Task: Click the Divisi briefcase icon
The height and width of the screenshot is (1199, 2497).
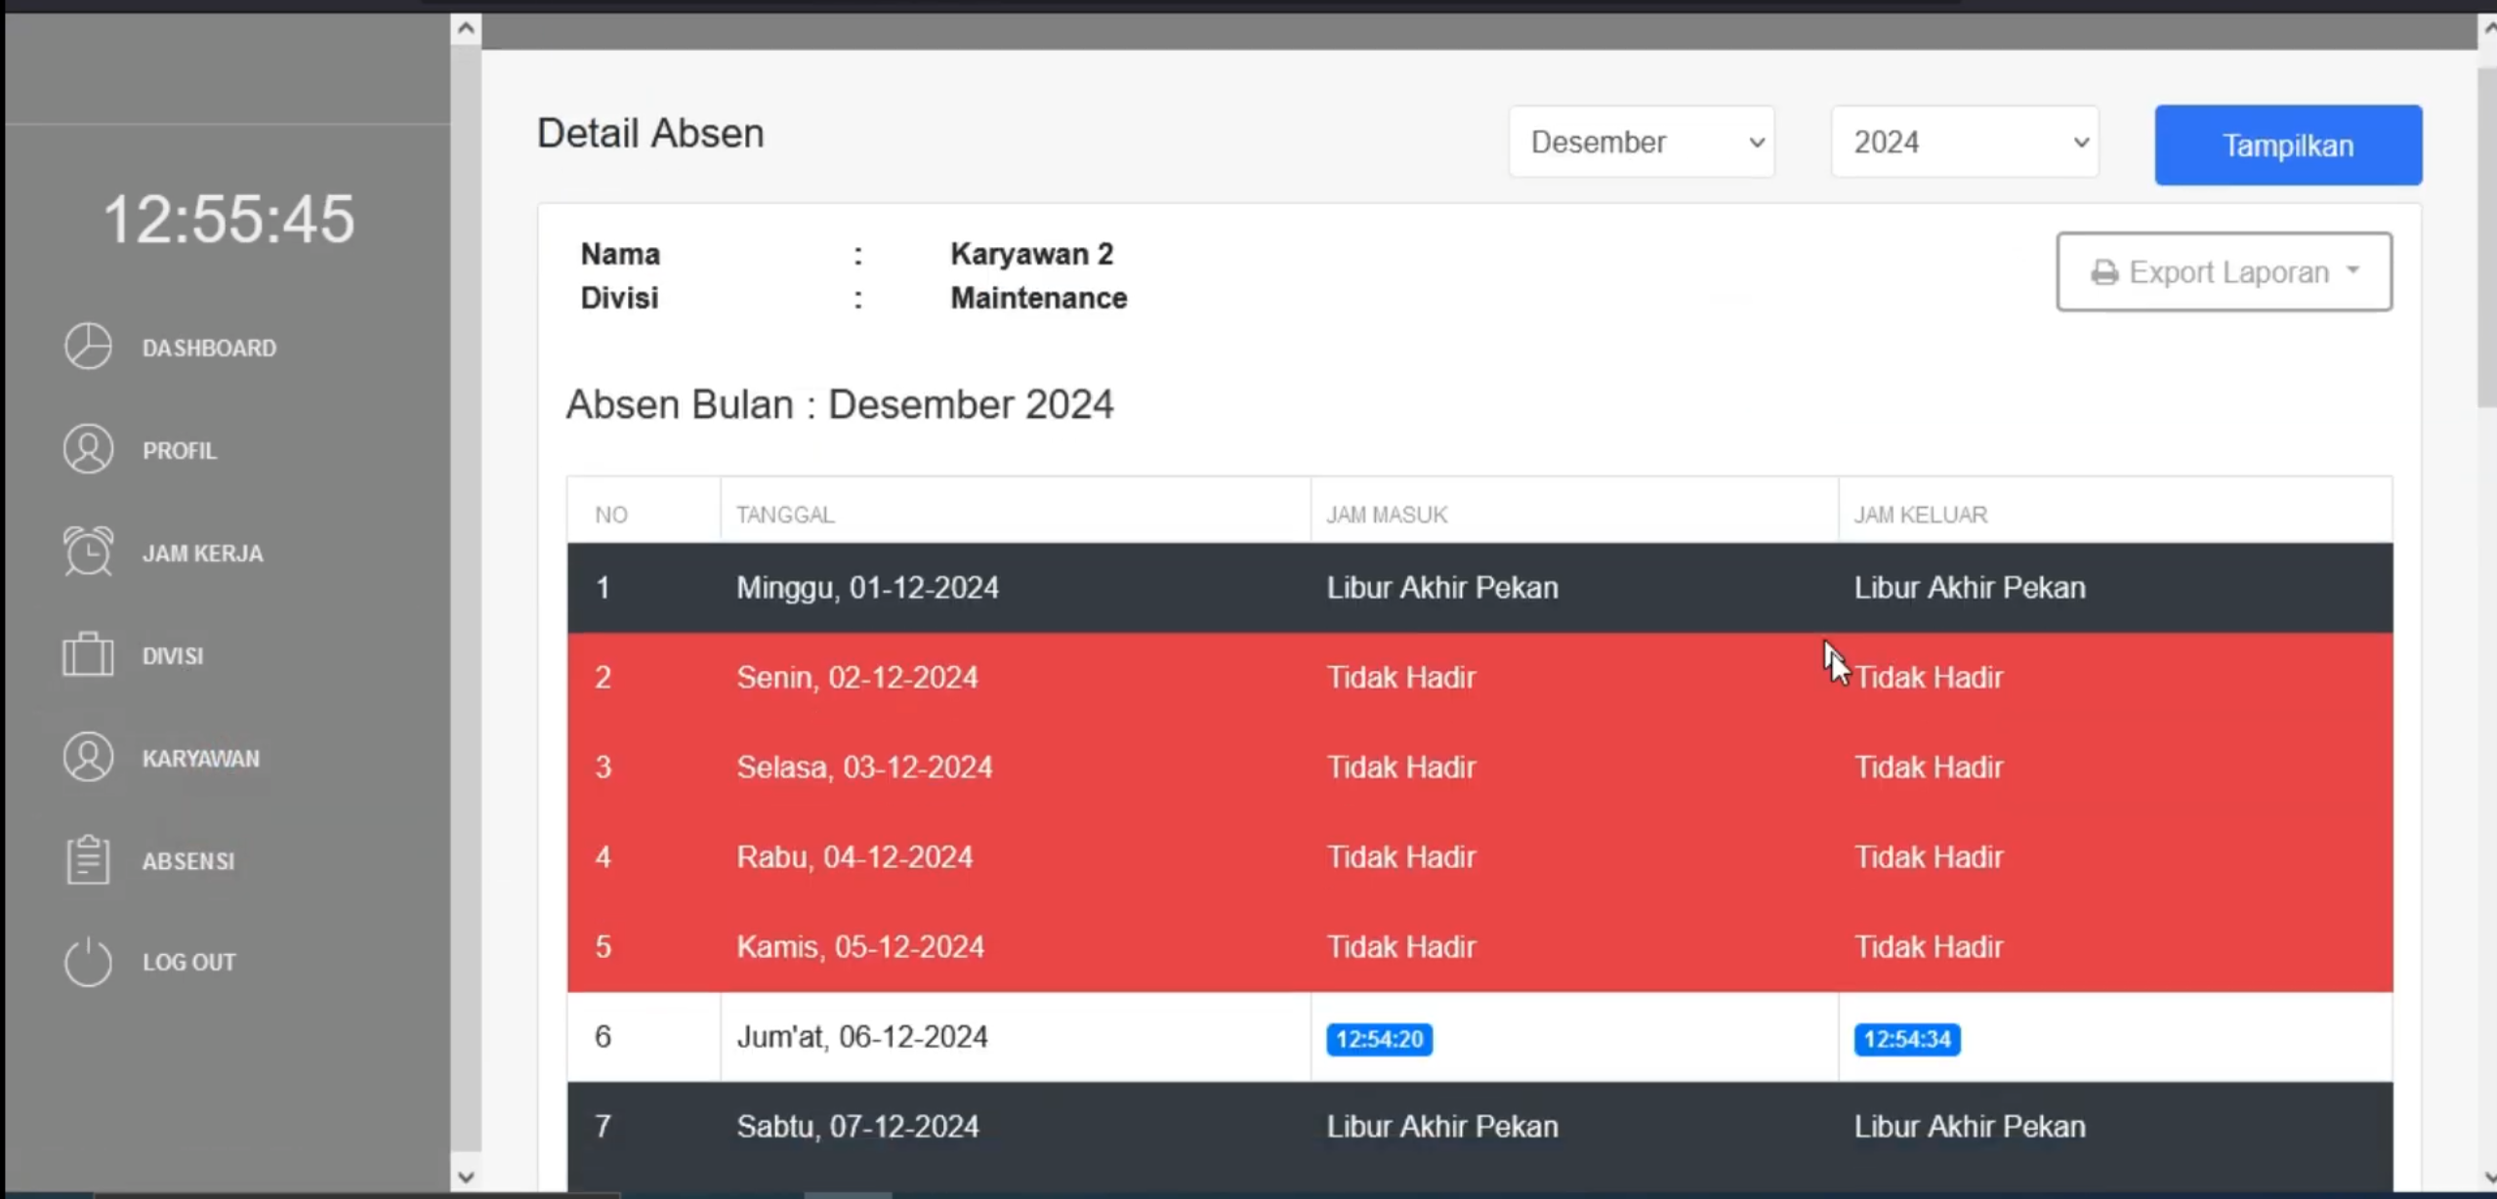Action: (x=88, y=654)
